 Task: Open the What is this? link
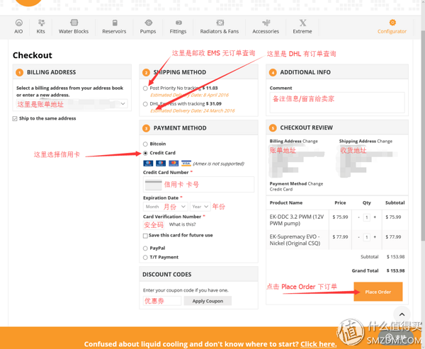[183, 224]
